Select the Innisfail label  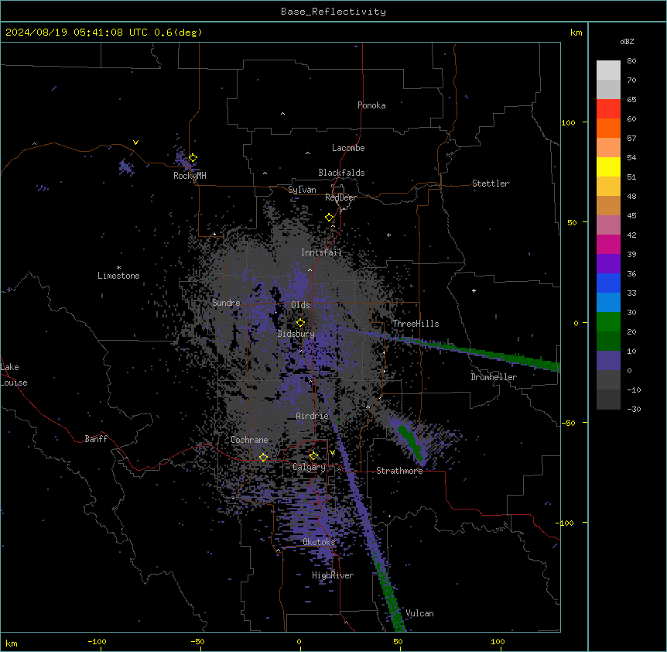(x=321, y=252)
